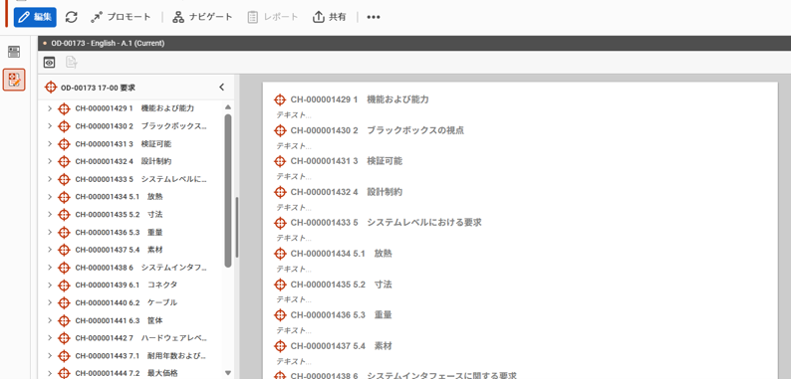Expand CH-000001433 システムレベル tree node
The image size is (791, 379).
pos(50,179)
